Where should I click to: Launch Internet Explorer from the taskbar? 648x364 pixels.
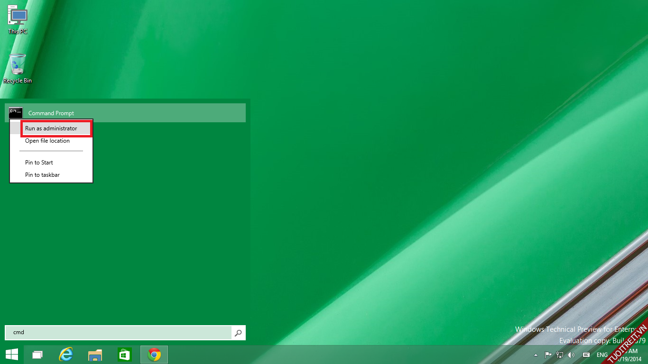66,355
